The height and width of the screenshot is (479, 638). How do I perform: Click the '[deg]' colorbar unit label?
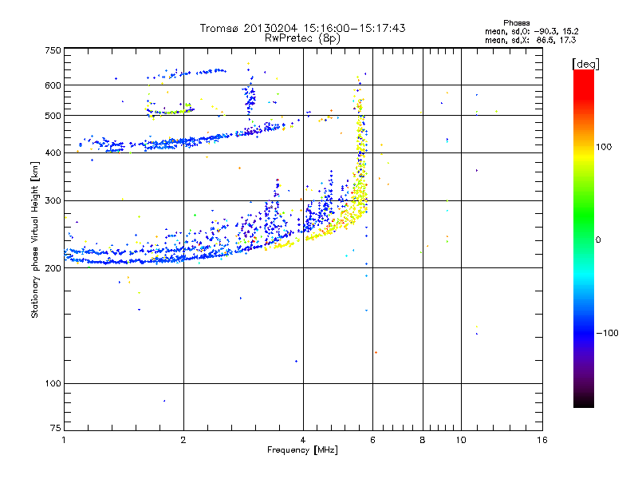point(585,64)
